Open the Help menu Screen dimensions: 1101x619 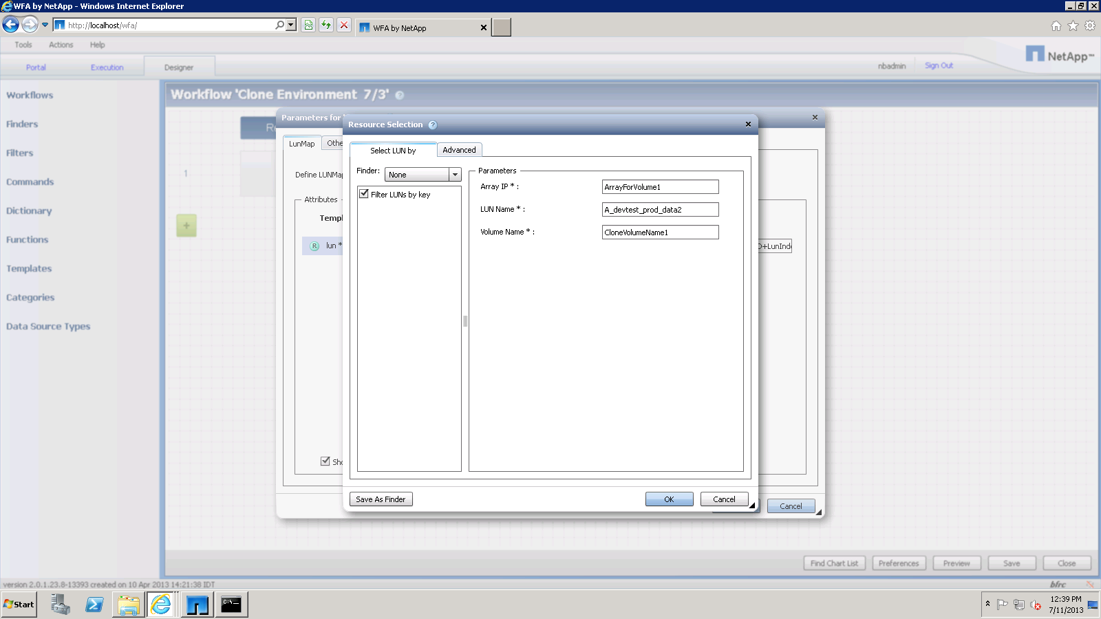[x=97, y=45]
